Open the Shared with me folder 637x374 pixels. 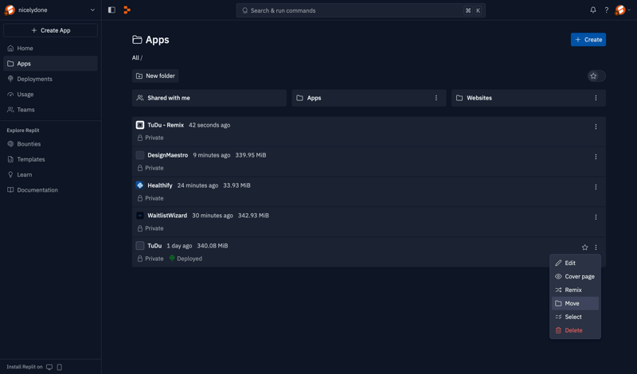[x=209, y=98]
